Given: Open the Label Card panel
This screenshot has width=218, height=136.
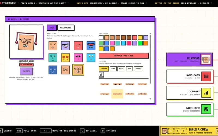Looking at the screenshot, I should click(190, 76).
